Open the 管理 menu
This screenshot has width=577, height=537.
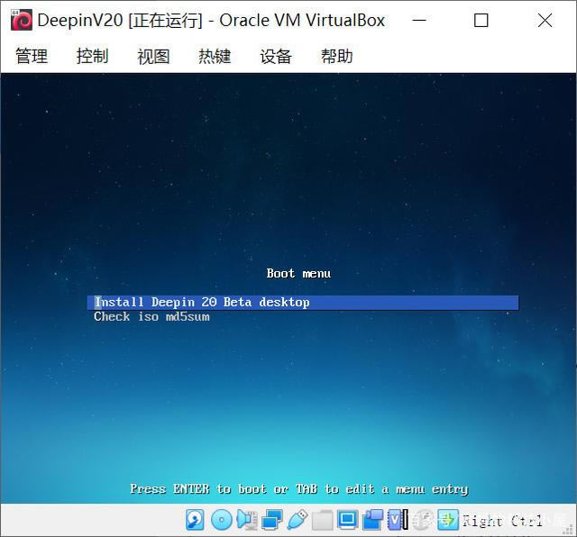coord(32,56)
